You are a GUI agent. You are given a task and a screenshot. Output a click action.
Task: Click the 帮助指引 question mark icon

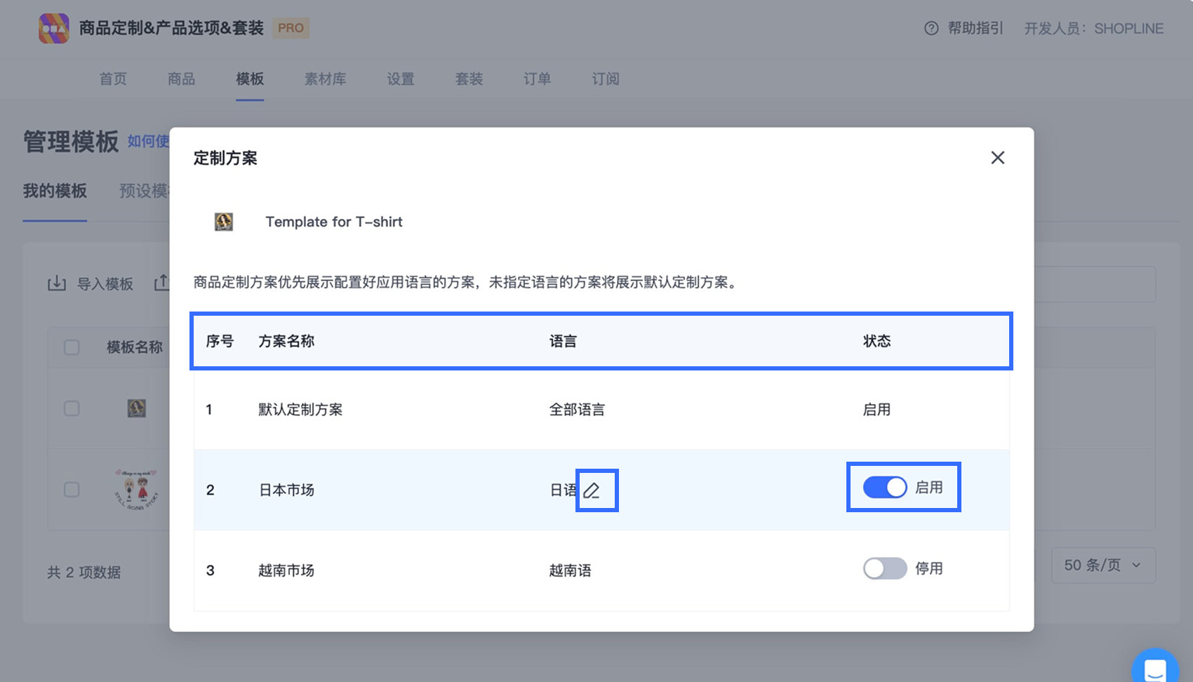[x=931, y=29]
